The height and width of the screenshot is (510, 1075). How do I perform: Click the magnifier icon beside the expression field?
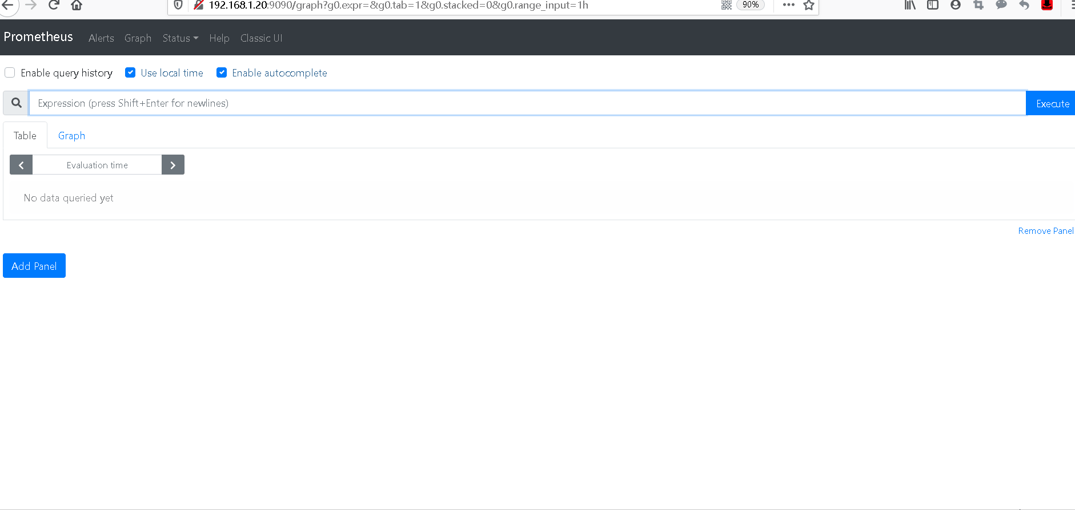coord(16,103)
